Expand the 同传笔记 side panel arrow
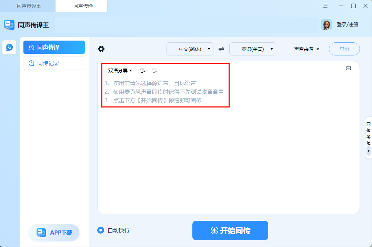 369,151
